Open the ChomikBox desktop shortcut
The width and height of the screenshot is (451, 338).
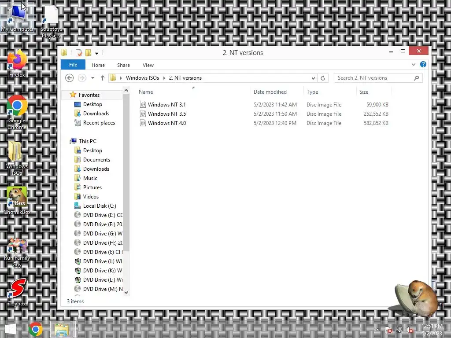click(x=17, y=201)
